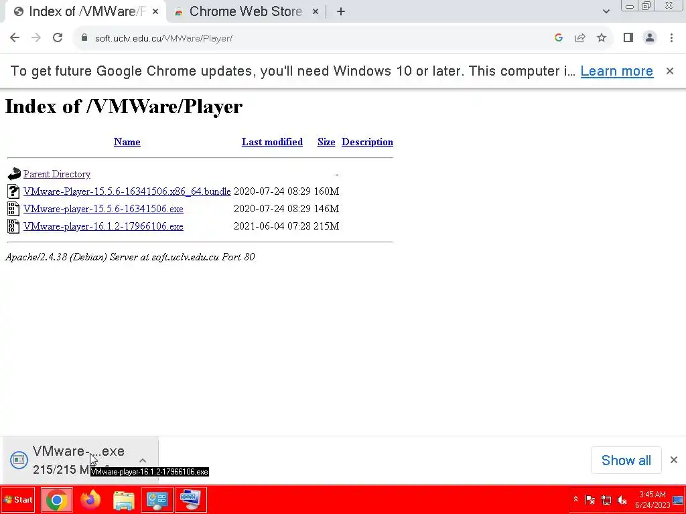The image size is (686, 514).
Task: Switch to the Chrome Web Store tab
Action: click(x=245, y=11)
